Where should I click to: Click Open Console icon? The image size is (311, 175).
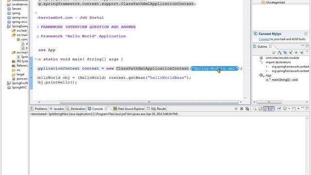click(294, 109)
